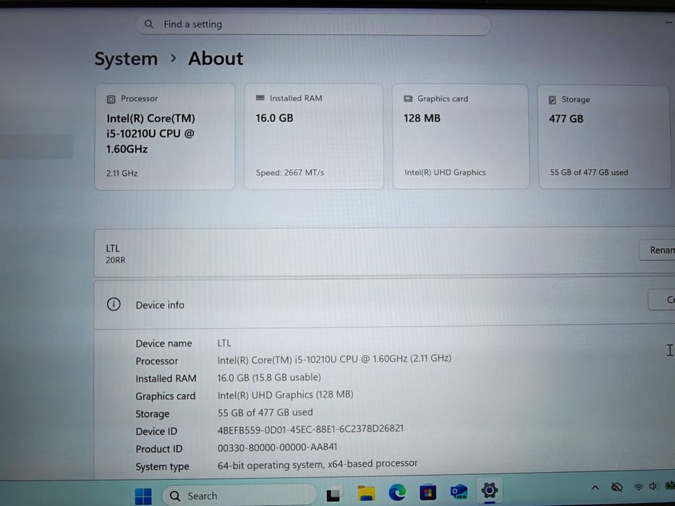The width and height of the screenshot is (675, 506).
Task: Select the Device ID value 4BEFB559-0D01-45EC
Action: (310, 429)
